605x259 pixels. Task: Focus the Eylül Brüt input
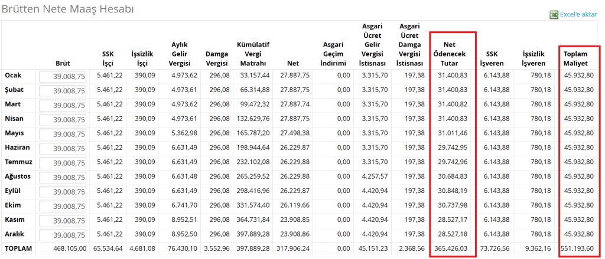coord(63,191)
